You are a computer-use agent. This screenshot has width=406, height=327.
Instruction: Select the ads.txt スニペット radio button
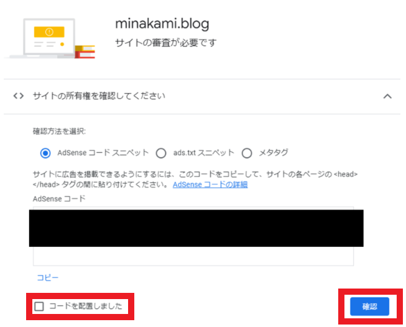coord(161,153)
